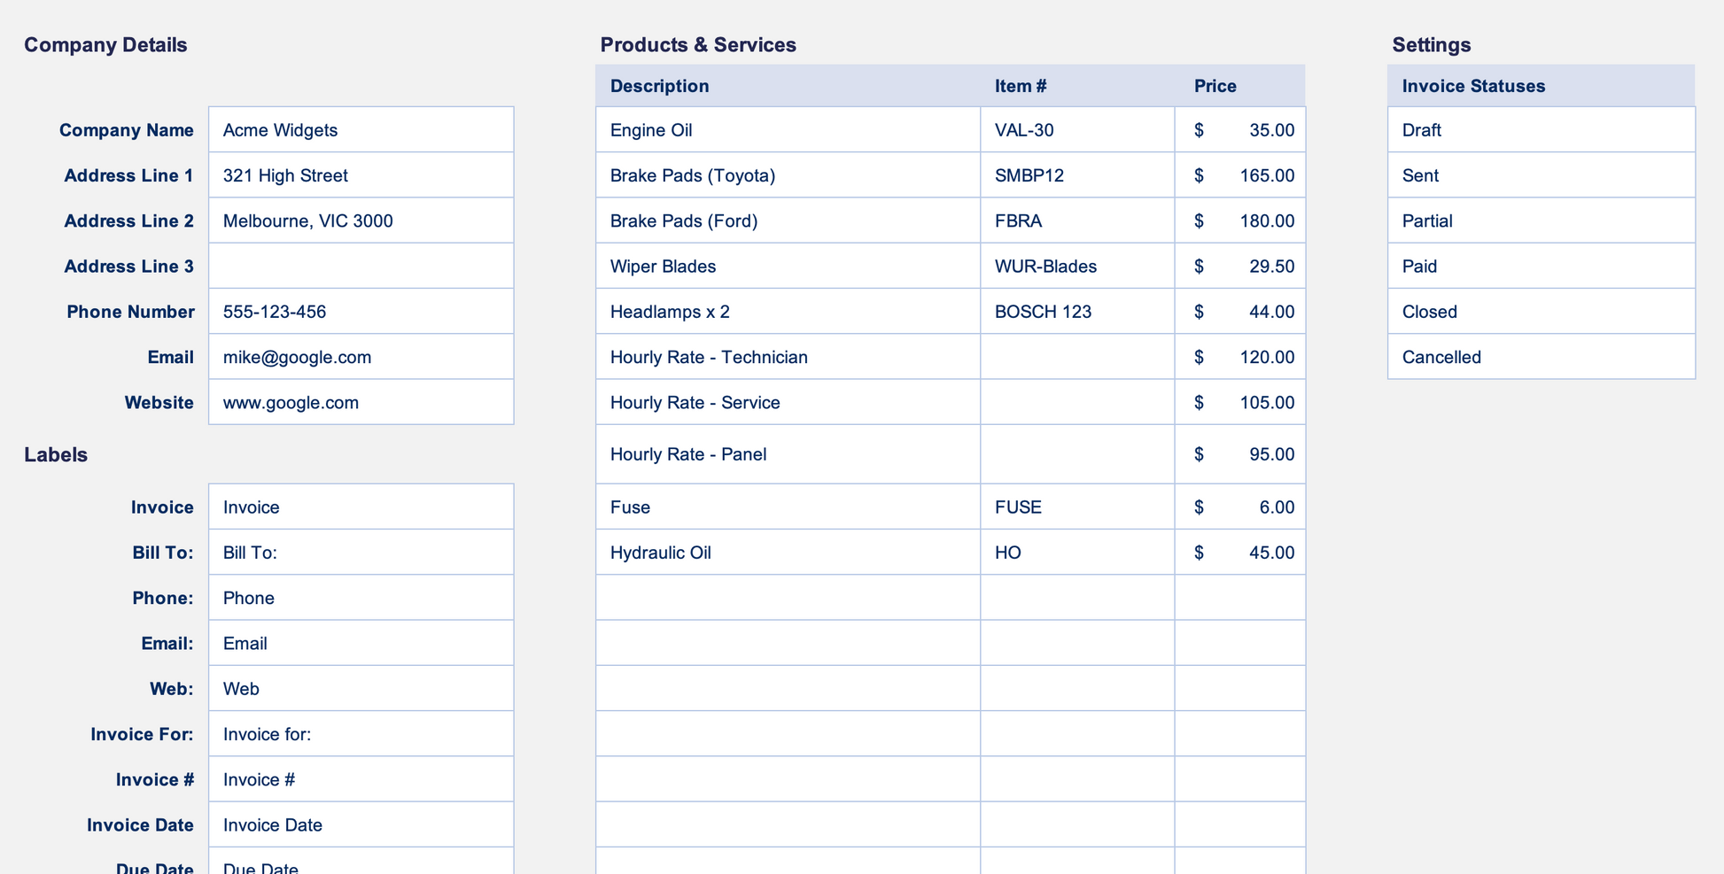Image resolution: width=1724 pixels, height=874 pixels.
Task: Select the Address Line 1 field
Action: point(361,175)
